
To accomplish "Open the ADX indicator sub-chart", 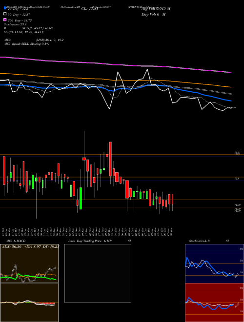I will tap(29, 263).
